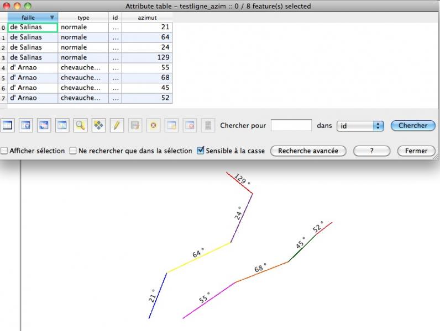Click the Save edits floppy disk icon
Viewport: 440px width, 331px height.
(x=135, y=126)
